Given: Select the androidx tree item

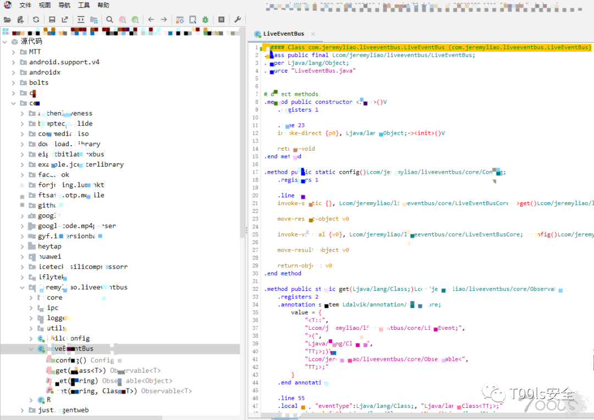Looking at the screenshot, I should (x=45, y=73).
